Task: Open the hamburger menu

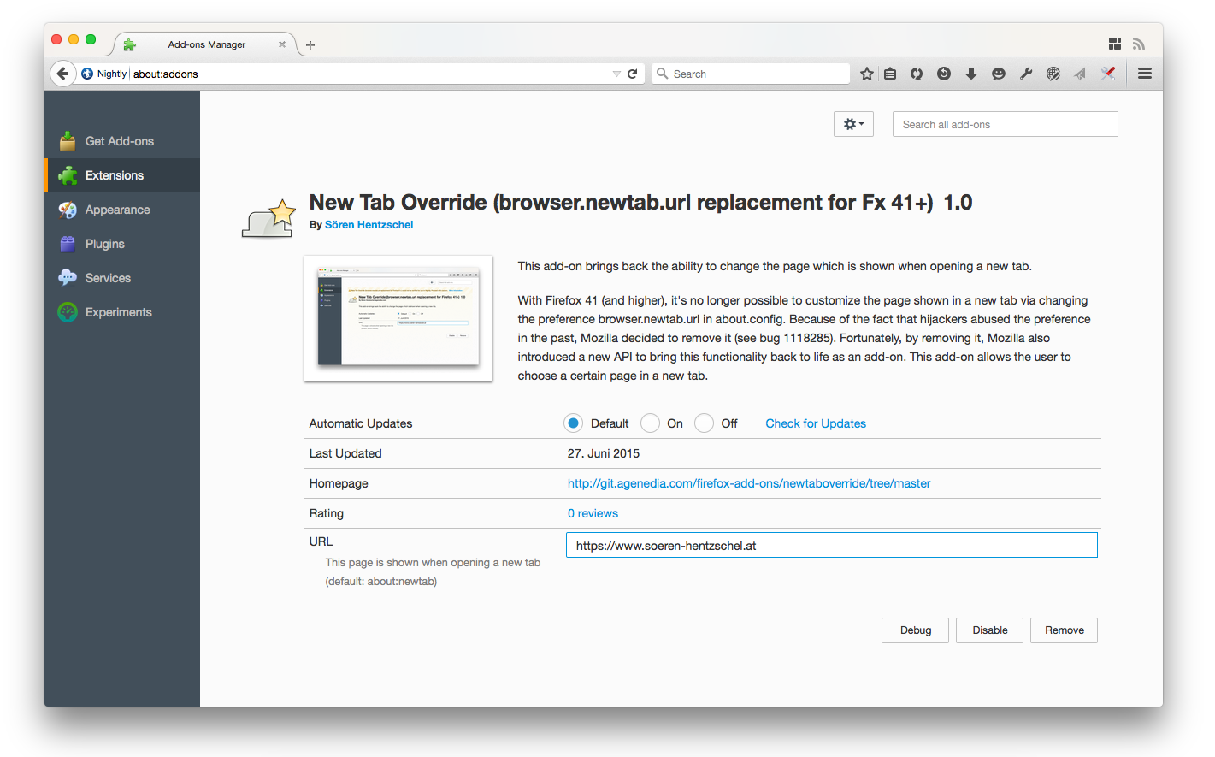Action: coord(1144,74)
